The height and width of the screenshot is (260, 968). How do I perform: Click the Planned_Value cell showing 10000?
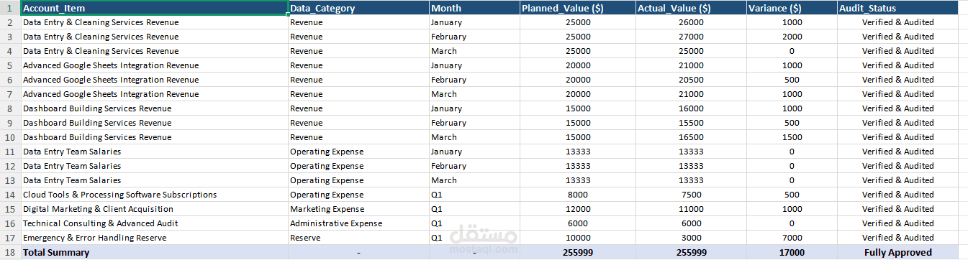click(x=578, y=238)
